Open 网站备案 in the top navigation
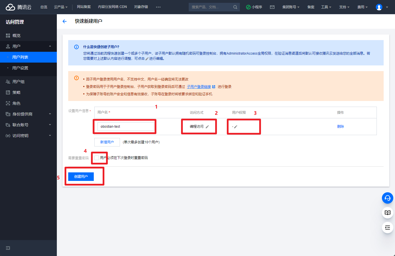This screenshot has width=395, height=256. pyautogui.click(x=84, y=7)
